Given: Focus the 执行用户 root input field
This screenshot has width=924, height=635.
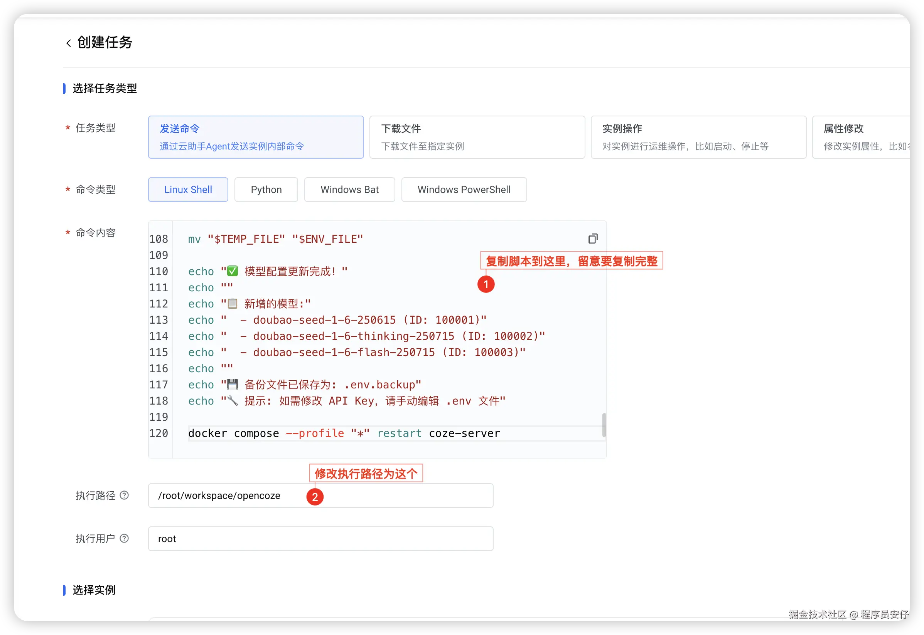Looking at the screenshot, I should click(320, 539).
